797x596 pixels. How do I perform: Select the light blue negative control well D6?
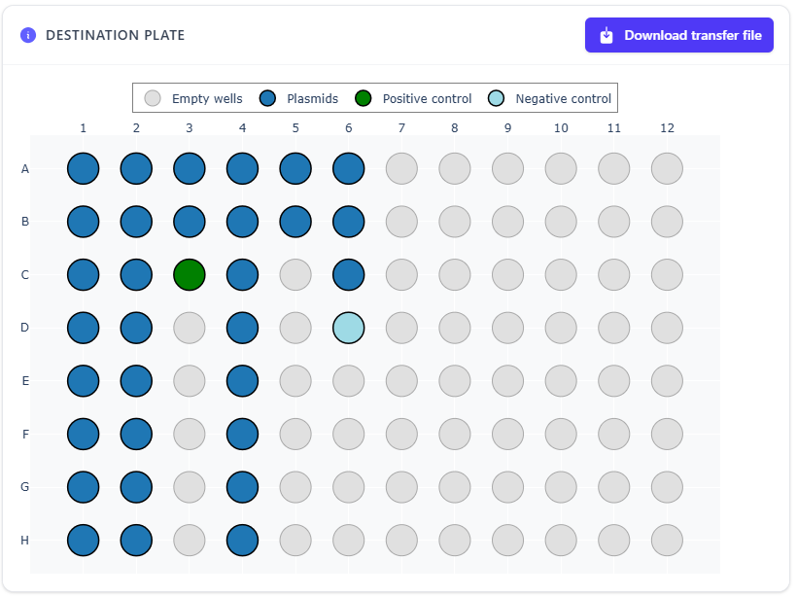(x=348, y=328)
